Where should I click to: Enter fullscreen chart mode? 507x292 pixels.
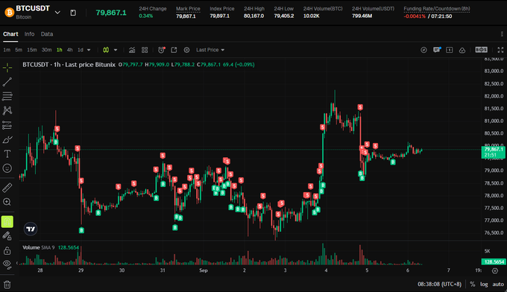point(500,50)
